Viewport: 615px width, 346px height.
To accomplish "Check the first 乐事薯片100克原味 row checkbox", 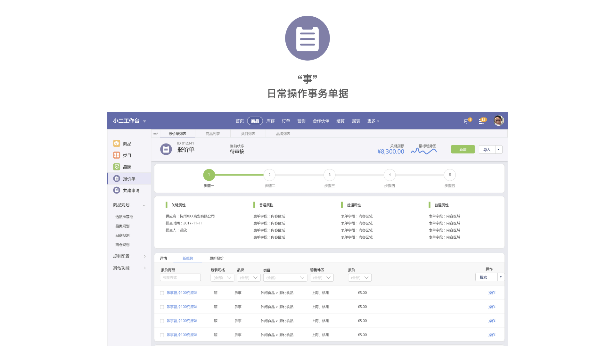I will pos(162,293).
